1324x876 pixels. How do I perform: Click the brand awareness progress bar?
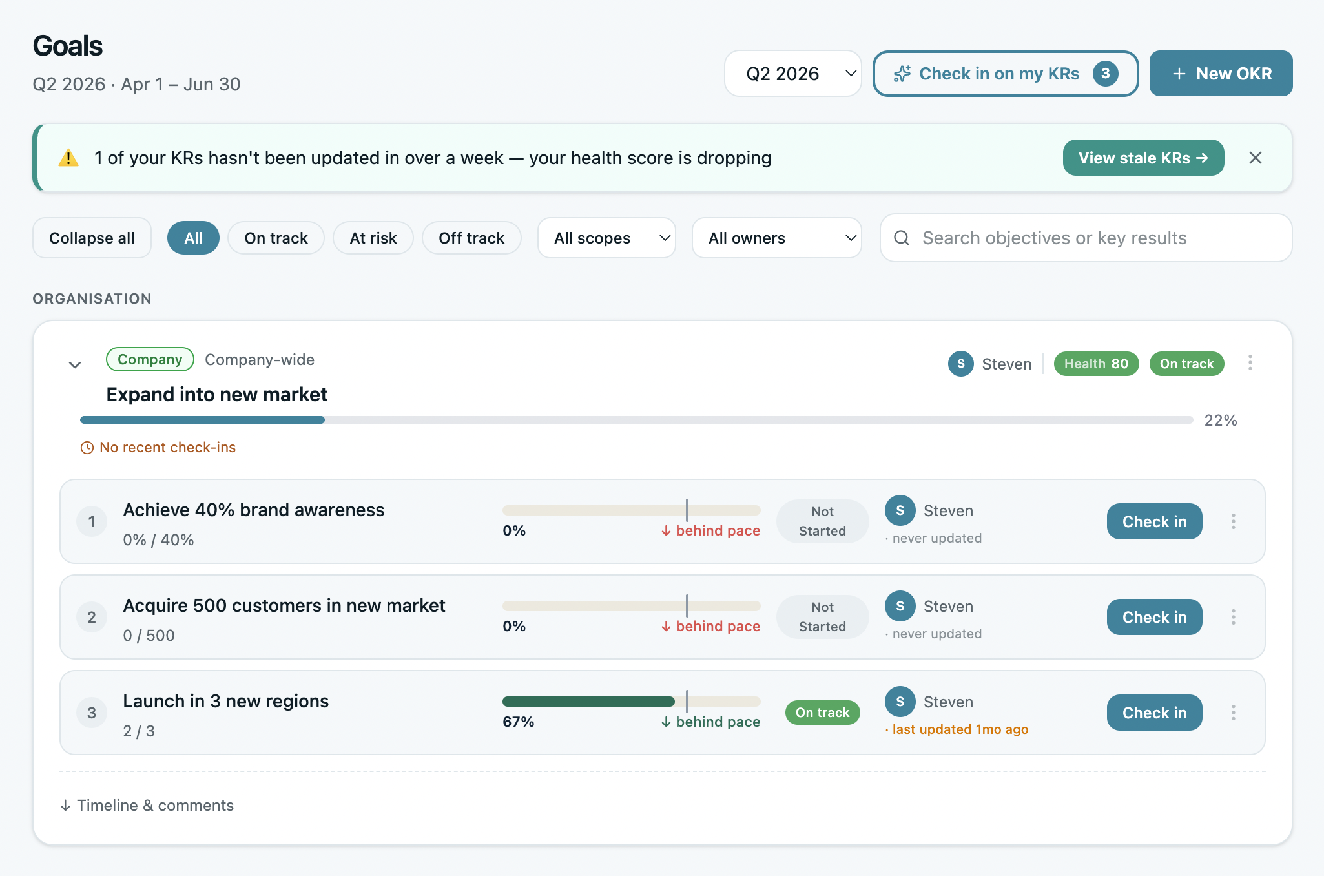(x=631, y=510)
